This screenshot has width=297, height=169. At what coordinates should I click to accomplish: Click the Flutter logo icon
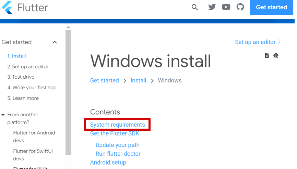[7, 7]
